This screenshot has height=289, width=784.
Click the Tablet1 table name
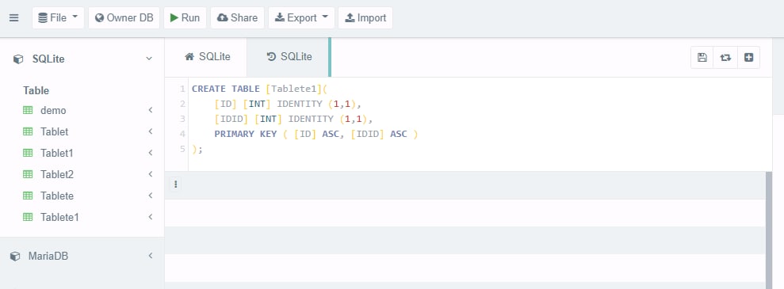click(57, 154)
